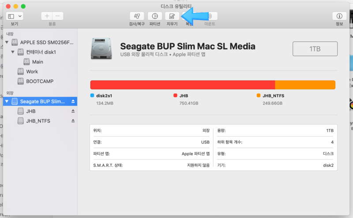Viewport: 353px width, 218px height.
Task: Eject the JHB_NTFS volume
Action: tap(73, 121)
